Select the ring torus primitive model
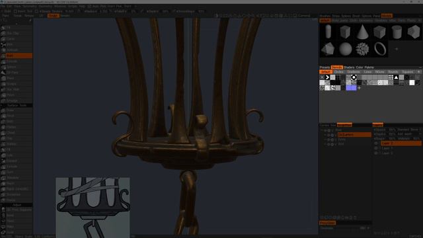Image resolution: width=423 pixels, height=238 pixels. (380, 49)
